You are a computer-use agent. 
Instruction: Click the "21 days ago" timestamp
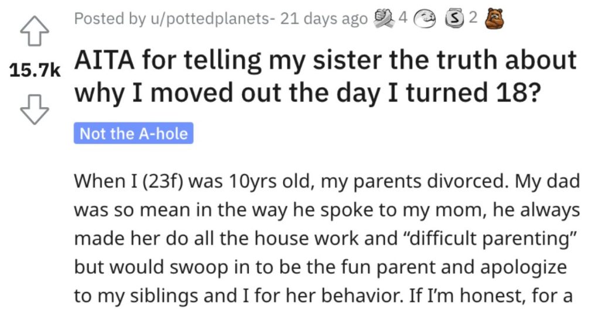click(x=324, y=19)
